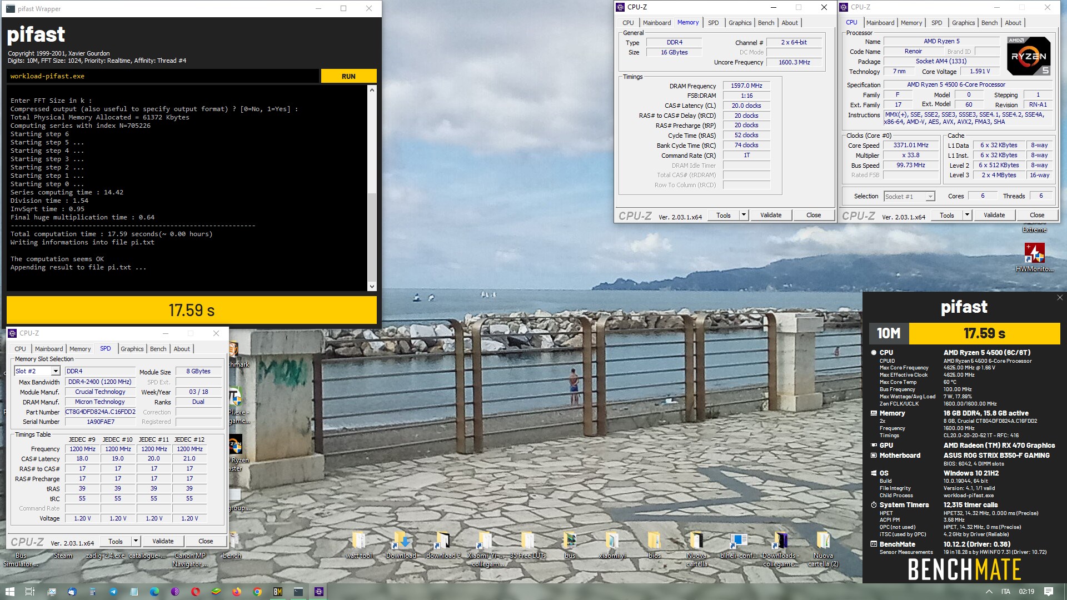Image resolution: width=1067 pixels, height=600 pixels.
Task: Open the Action Center notification icon
Action: [x=1049, y=592]
